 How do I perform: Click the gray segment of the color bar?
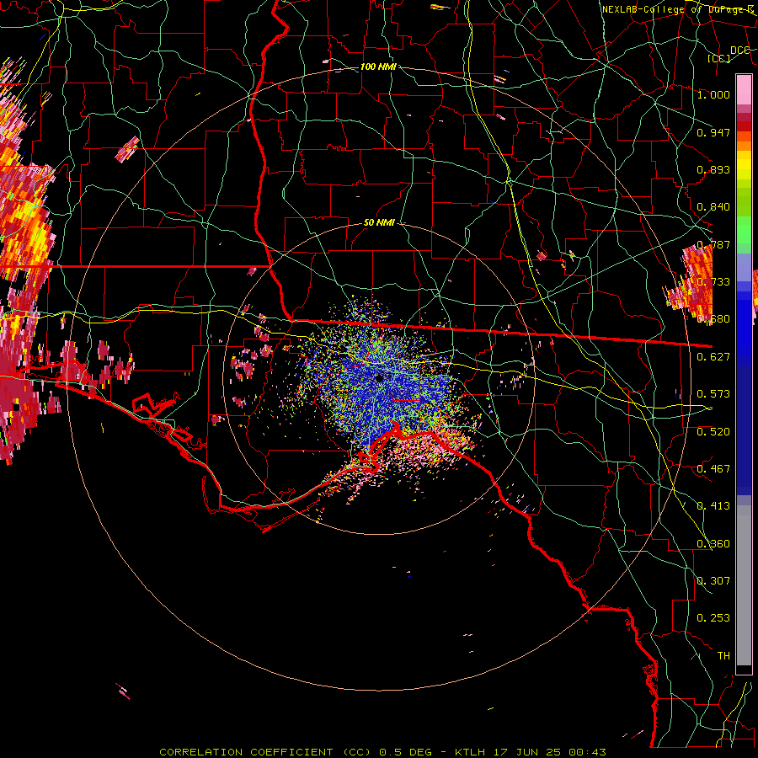744,585
